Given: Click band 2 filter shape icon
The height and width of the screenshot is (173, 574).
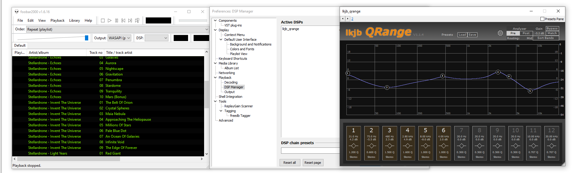Looking at the screenshot, I should tap(371, 146).
